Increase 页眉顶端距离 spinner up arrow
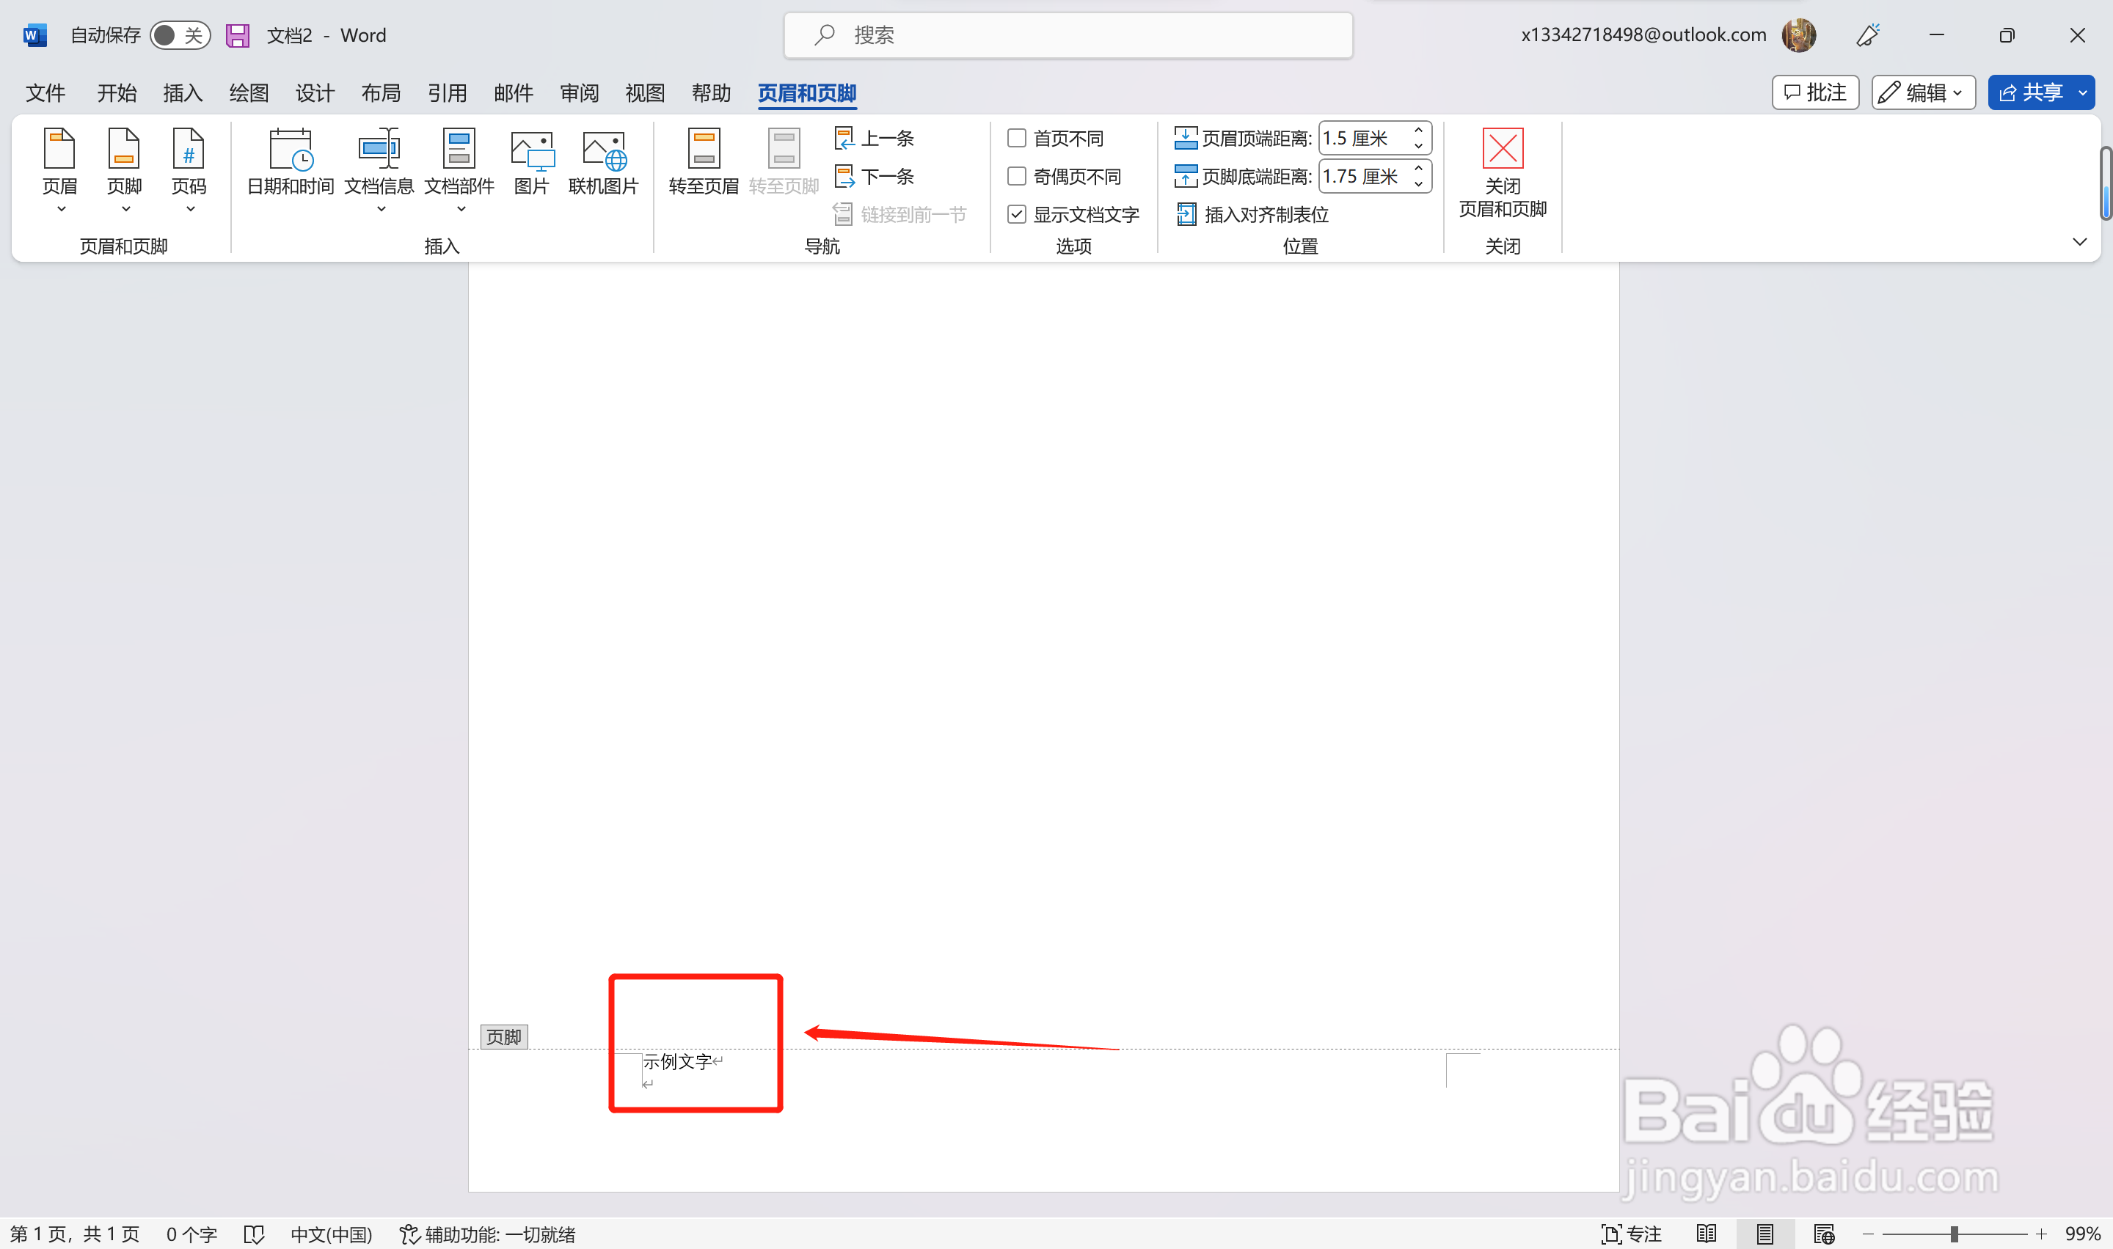The height and width of the screenshot is (1249, 2113). (1418, 130)
